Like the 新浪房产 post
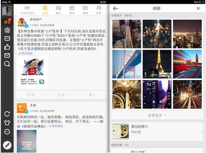Screen dimensions: 206x153 [92, 95]
